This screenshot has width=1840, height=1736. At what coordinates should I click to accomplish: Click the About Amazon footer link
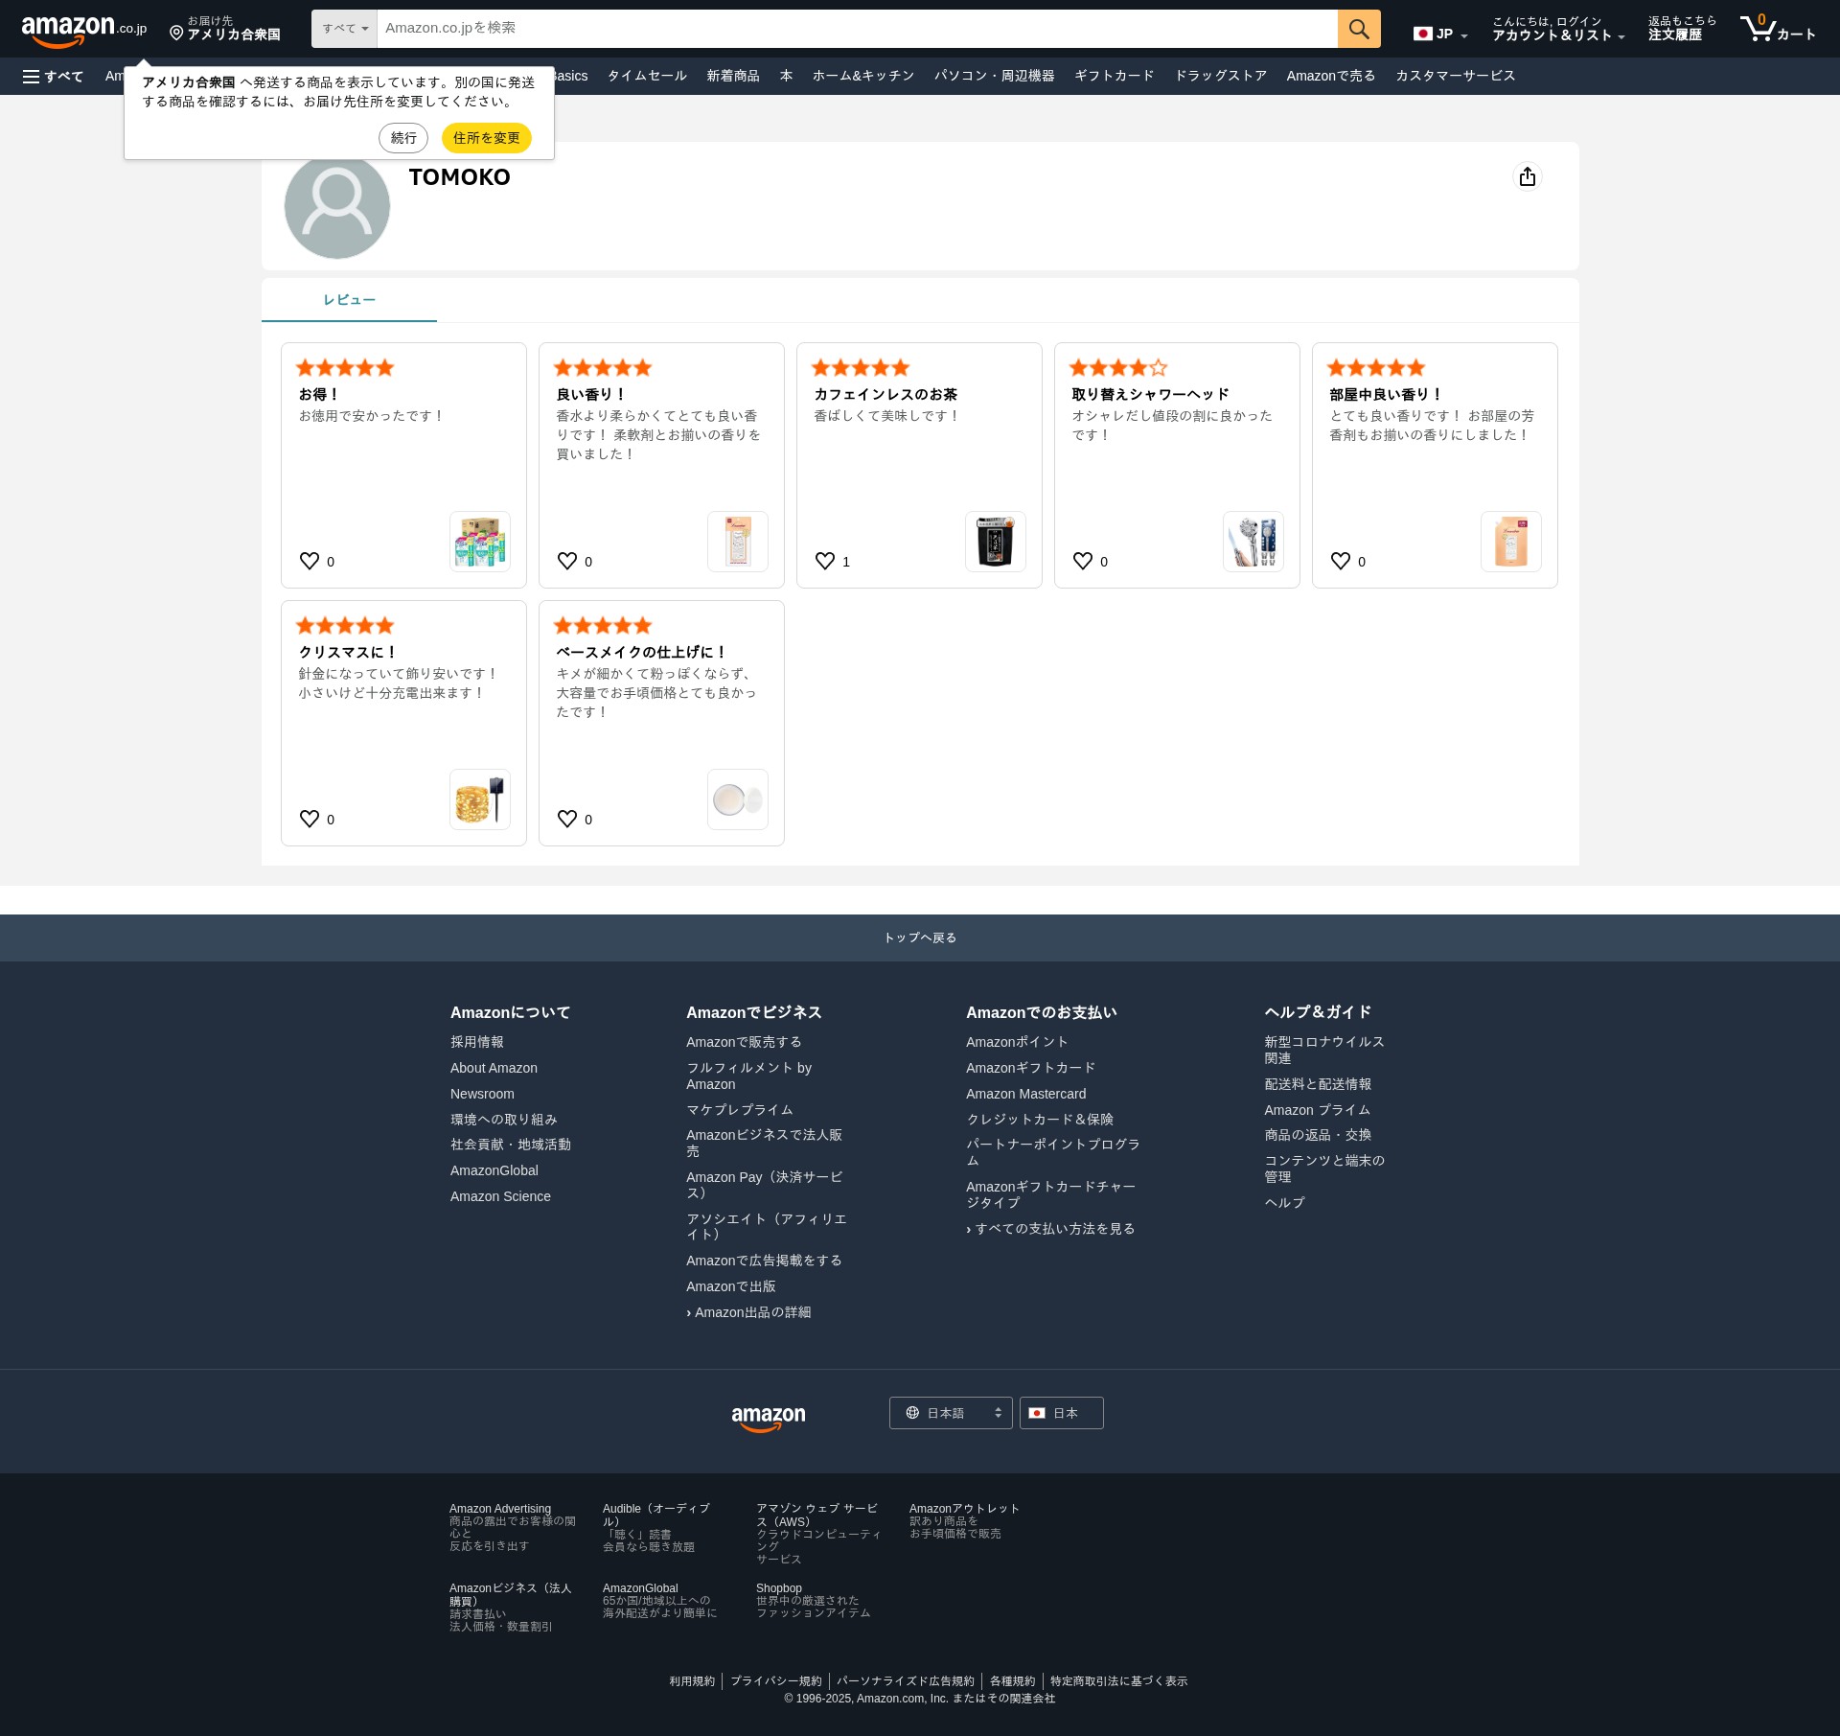point(494,1068)
